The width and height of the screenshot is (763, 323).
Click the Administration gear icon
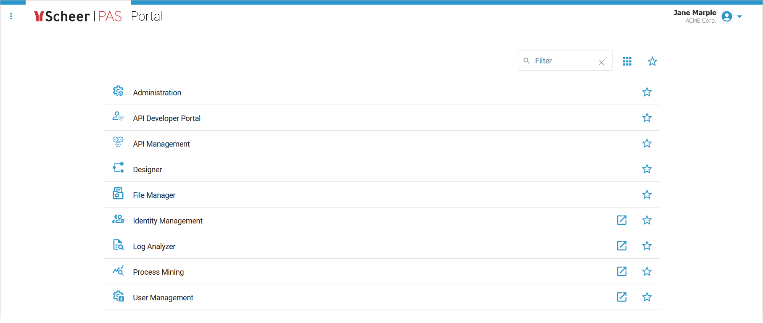point(118,91)
